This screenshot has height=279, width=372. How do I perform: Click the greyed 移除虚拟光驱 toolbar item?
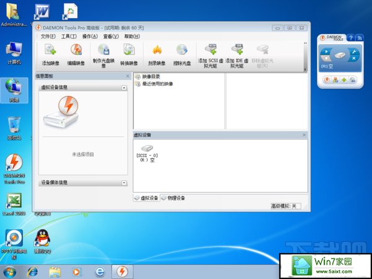pyautogui.click(x=262, y=56)
